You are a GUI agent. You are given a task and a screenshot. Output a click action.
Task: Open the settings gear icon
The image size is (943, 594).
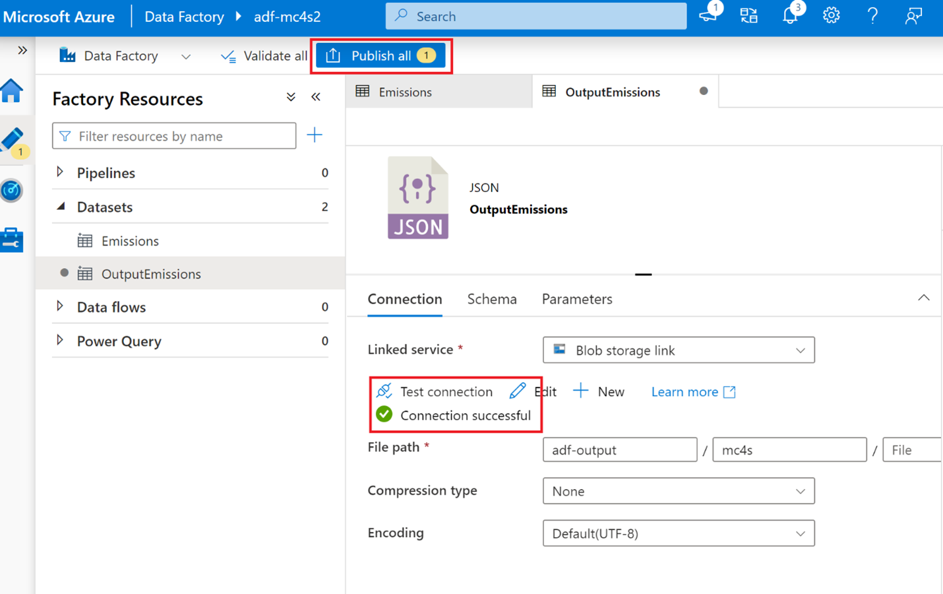(831, 15)
